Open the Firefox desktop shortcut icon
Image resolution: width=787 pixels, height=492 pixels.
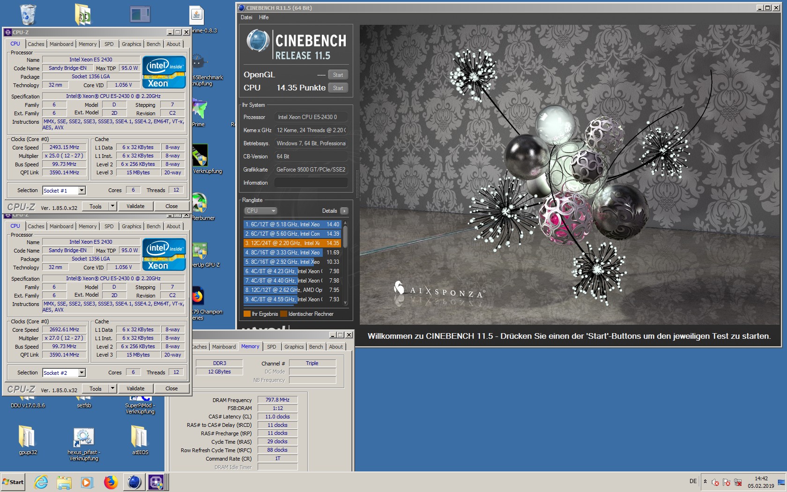click(x=197, y=296)
